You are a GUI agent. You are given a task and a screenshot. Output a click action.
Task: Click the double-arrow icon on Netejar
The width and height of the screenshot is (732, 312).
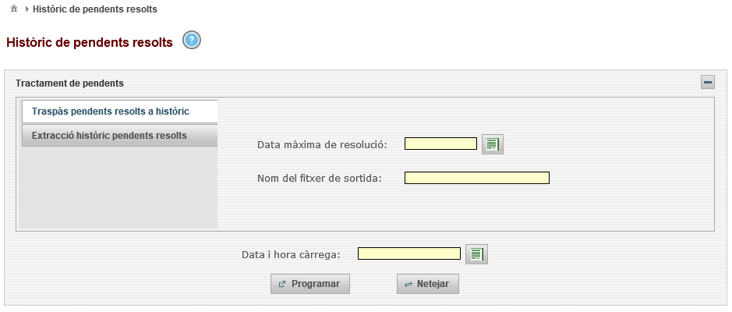(x=408, y=285)
